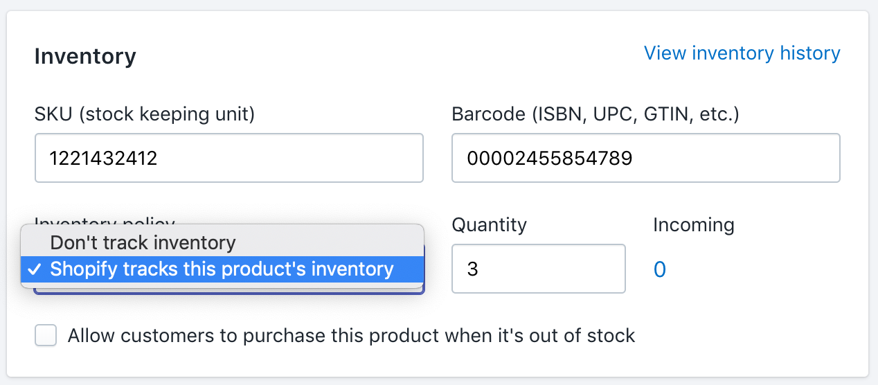
Task: Open the View inventory history link
Action: pyautogui.click(x=742, y=53)
